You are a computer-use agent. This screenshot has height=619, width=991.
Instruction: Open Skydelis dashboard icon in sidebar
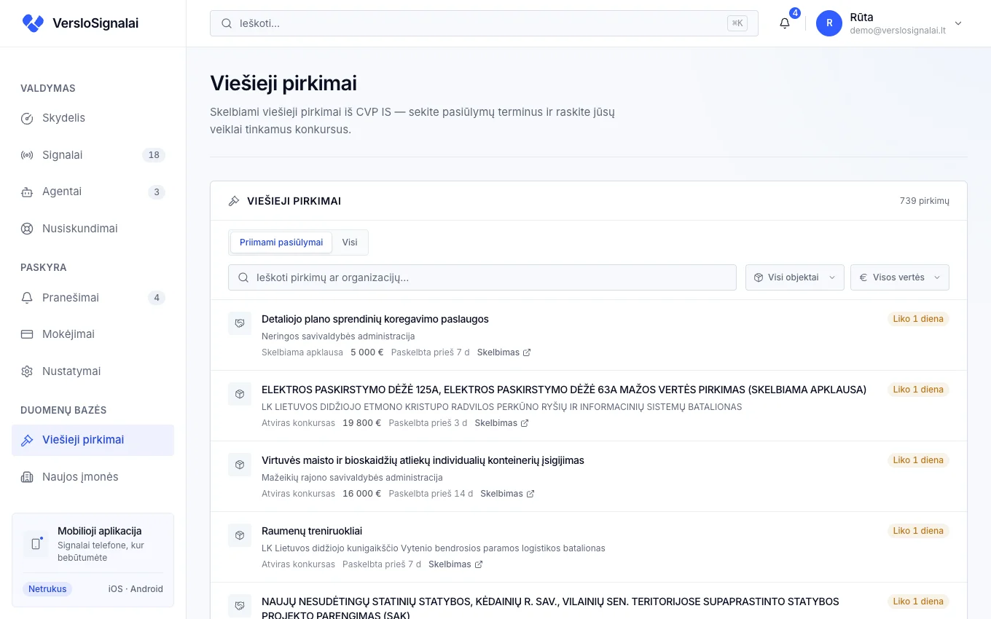[x=27, y=118]
